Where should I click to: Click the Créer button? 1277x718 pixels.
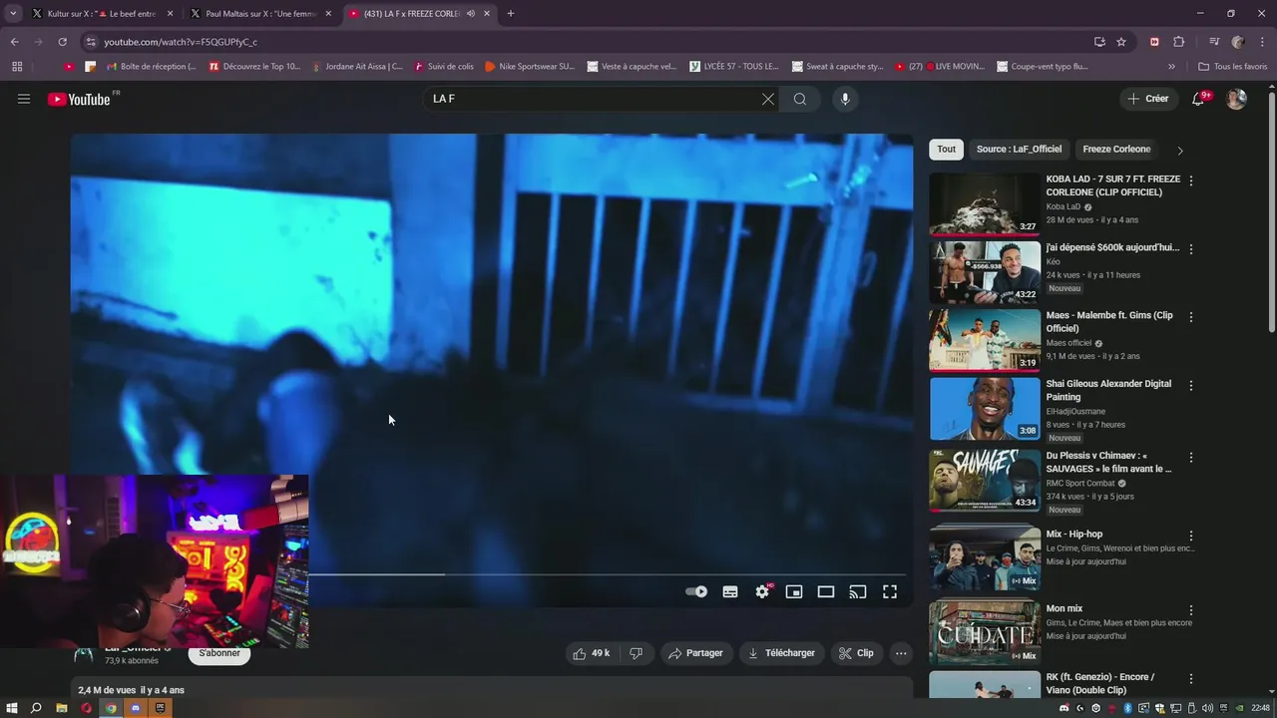(x=1147, y=99)
